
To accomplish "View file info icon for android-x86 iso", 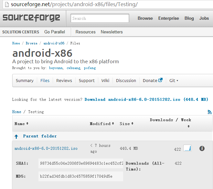I will click(202, 148).
